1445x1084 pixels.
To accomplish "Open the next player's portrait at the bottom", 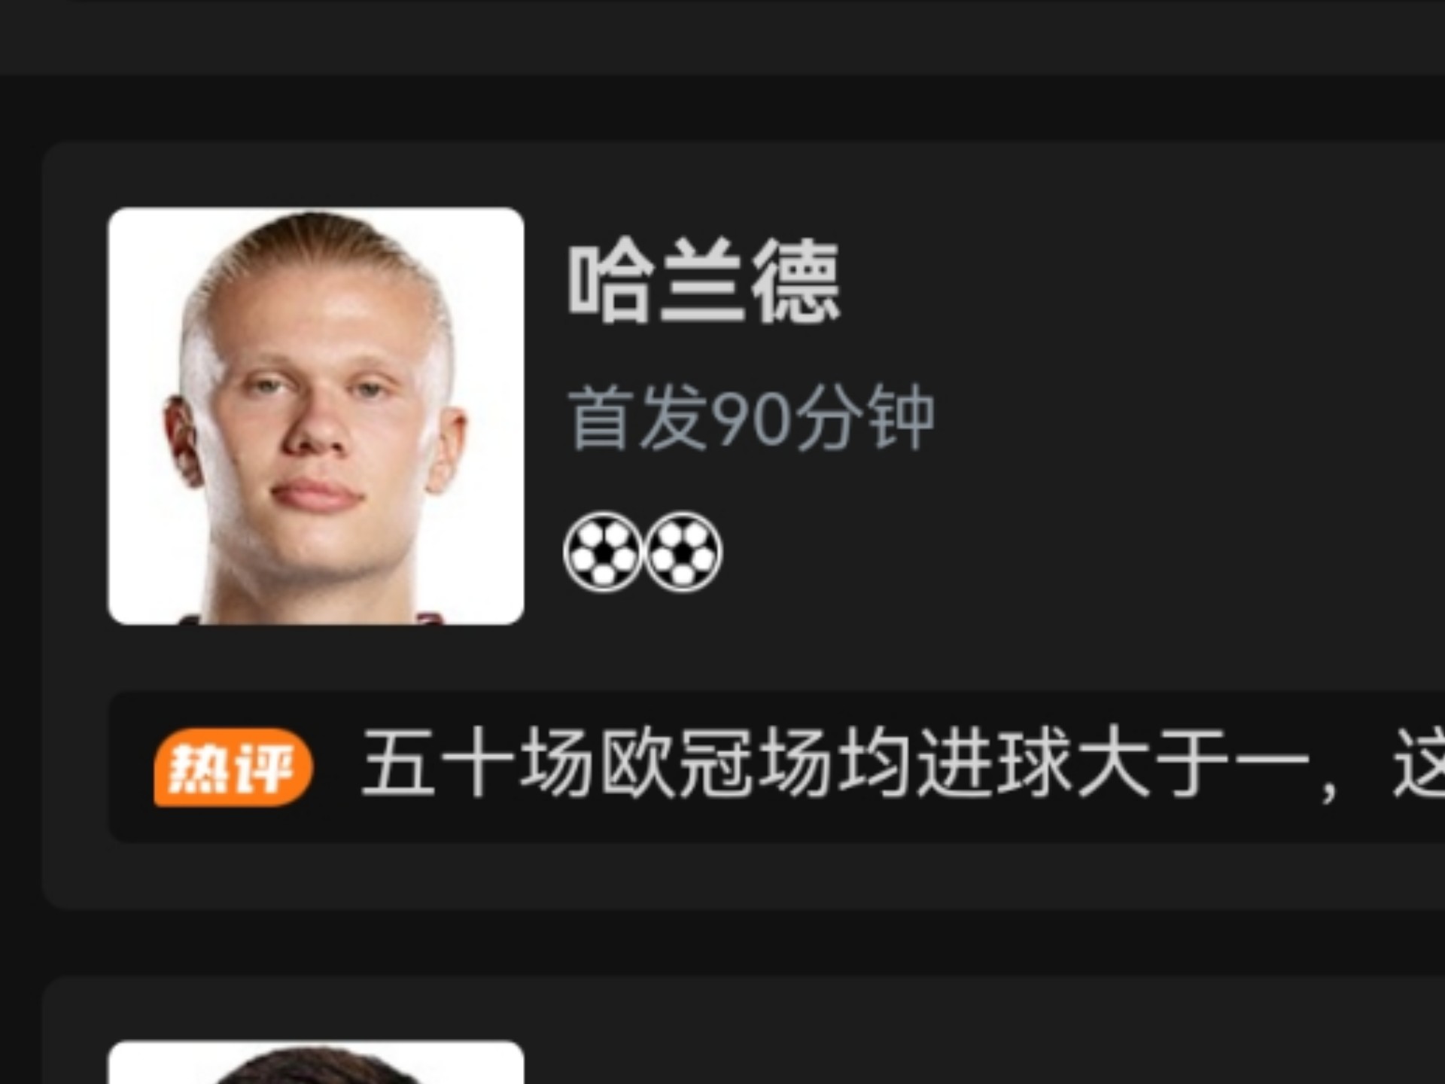I will (316, 1062).
